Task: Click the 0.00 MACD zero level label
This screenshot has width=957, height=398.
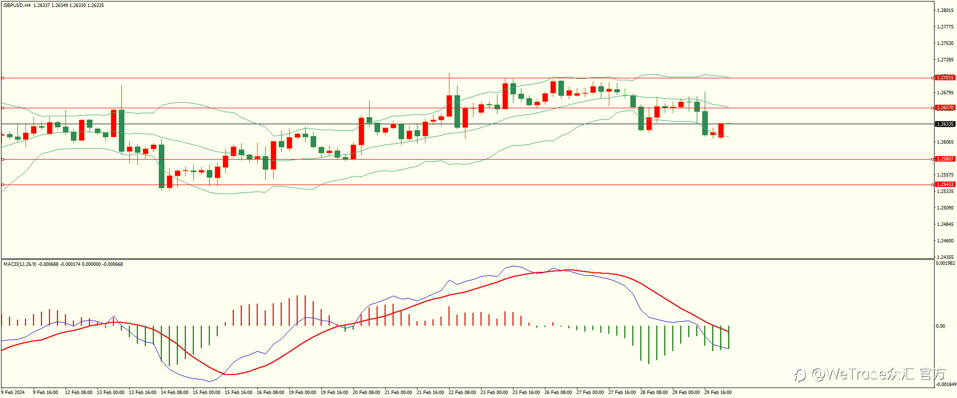Action: 941,326
